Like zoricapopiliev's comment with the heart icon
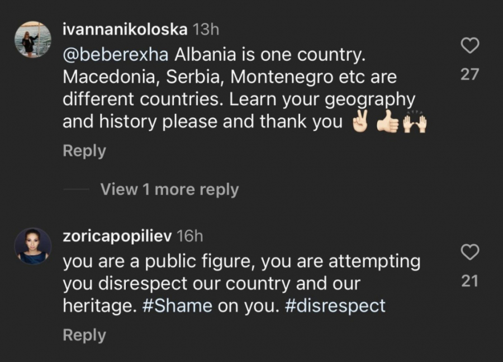This screenshot has height=362, width=503. click(x=470, y=253)
